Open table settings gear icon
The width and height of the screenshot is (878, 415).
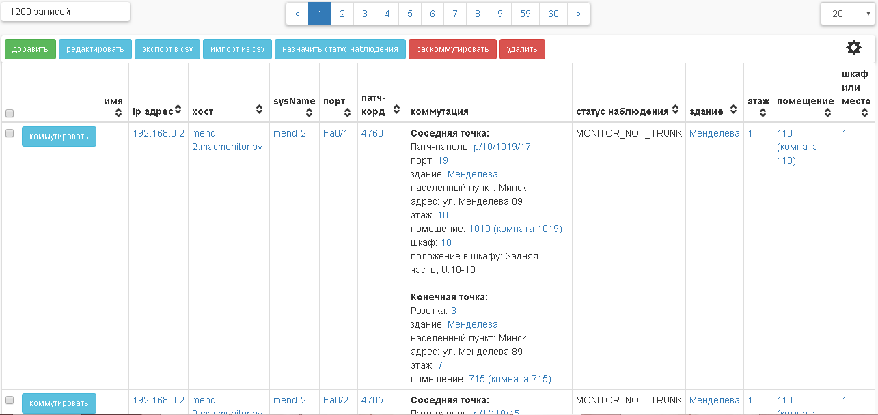point(853,47)
